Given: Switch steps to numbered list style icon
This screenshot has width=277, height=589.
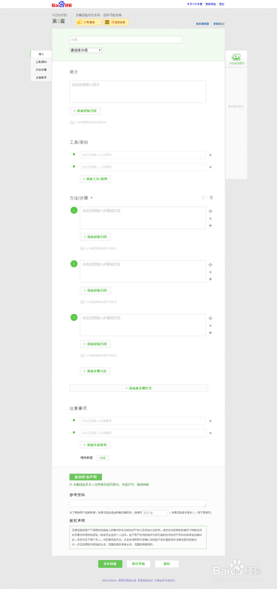Looking at the screenshot, I should coord(203,197).
